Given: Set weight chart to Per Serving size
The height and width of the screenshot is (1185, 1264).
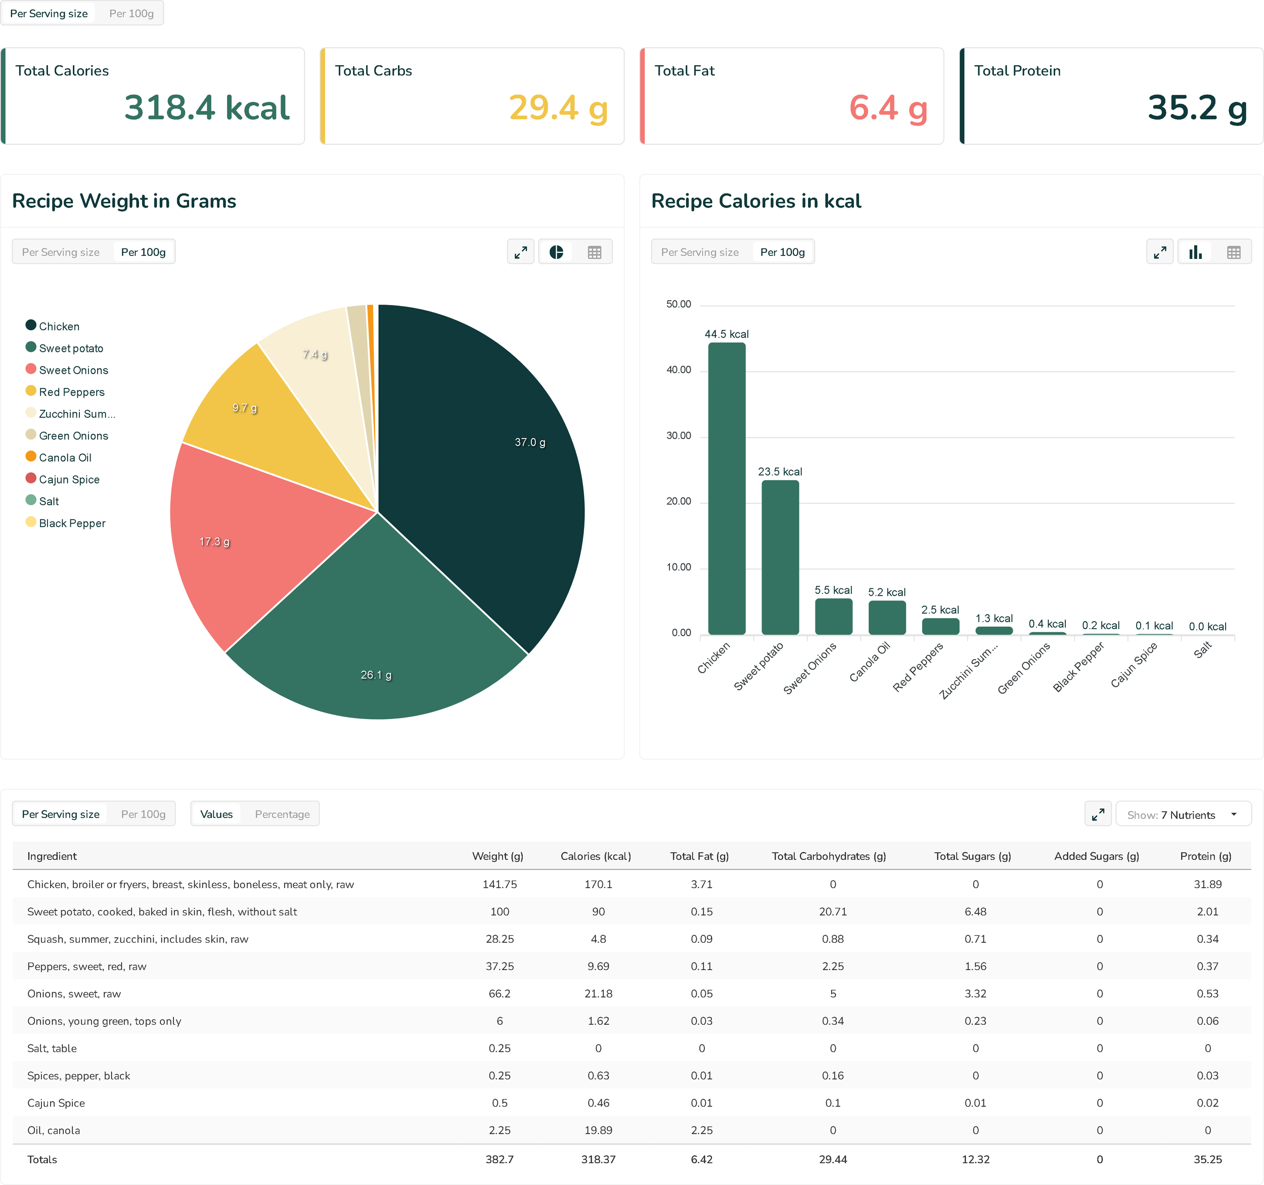Looking at the screenshot, I should [x=60, y=252].
